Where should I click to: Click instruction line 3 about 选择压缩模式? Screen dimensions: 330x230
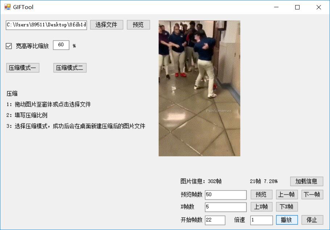[76, 126]
